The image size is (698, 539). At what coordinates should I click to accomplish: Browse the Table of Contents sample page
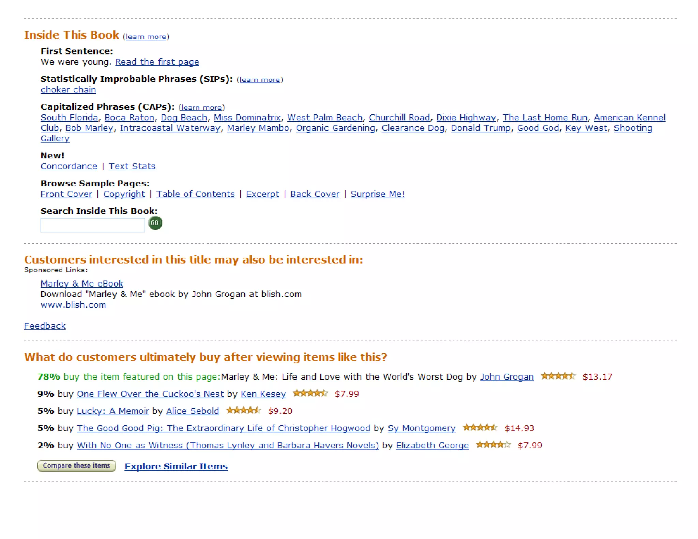pos(195,194)
